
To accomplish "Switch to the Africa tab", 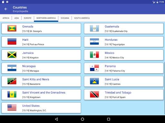I will (x=6, y=18).
